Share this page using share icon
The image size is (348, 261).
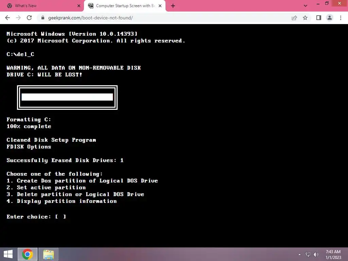pyautogui.click(x=294, y=18)
